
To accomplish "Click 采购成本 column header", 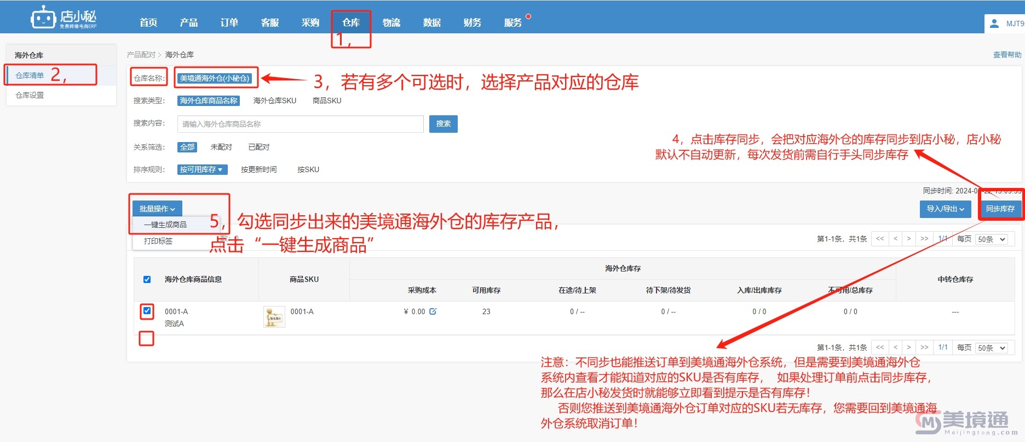I will 422,290.
